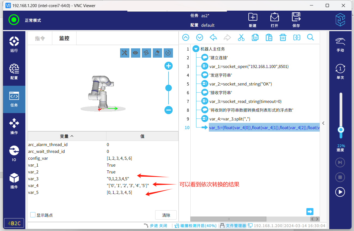Enable the 显示路点 checkbox

point(33,215)
